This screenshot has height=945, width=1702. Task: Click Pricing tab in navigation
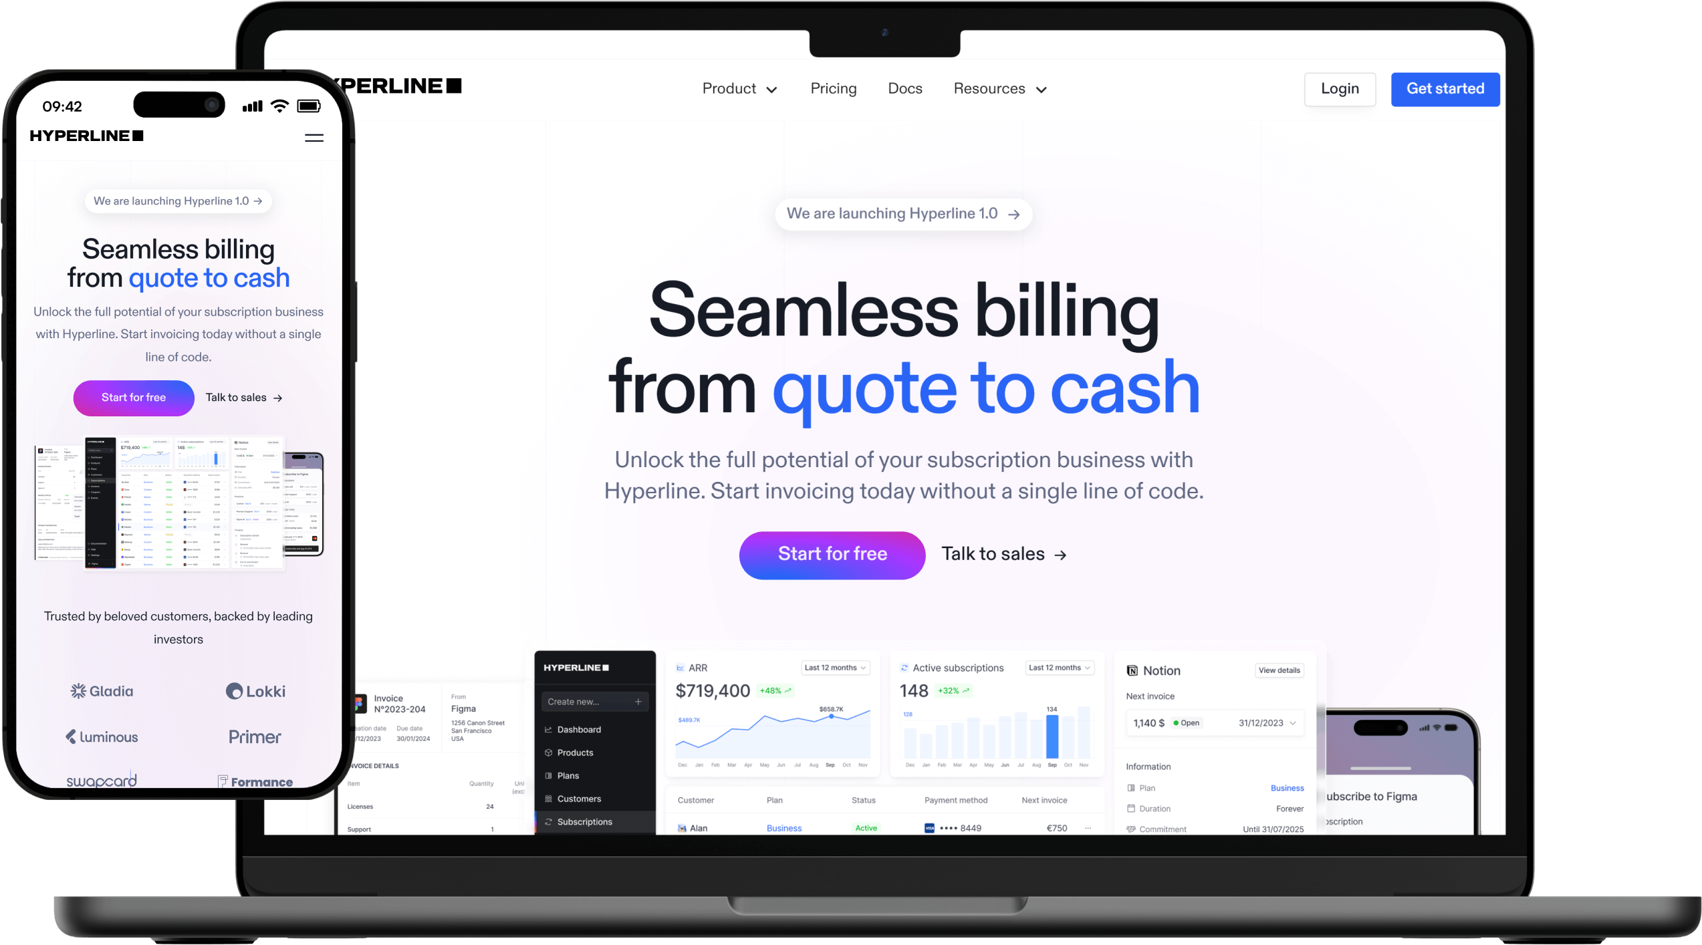click(834, 88)
